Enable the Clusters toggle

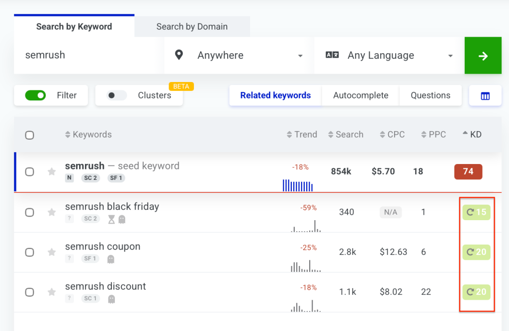pos(117,95)
